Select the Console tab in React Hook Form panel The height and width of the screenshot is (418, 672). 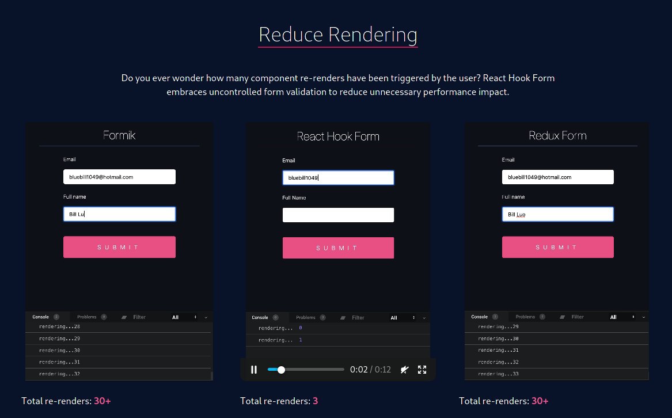[260, 317]
